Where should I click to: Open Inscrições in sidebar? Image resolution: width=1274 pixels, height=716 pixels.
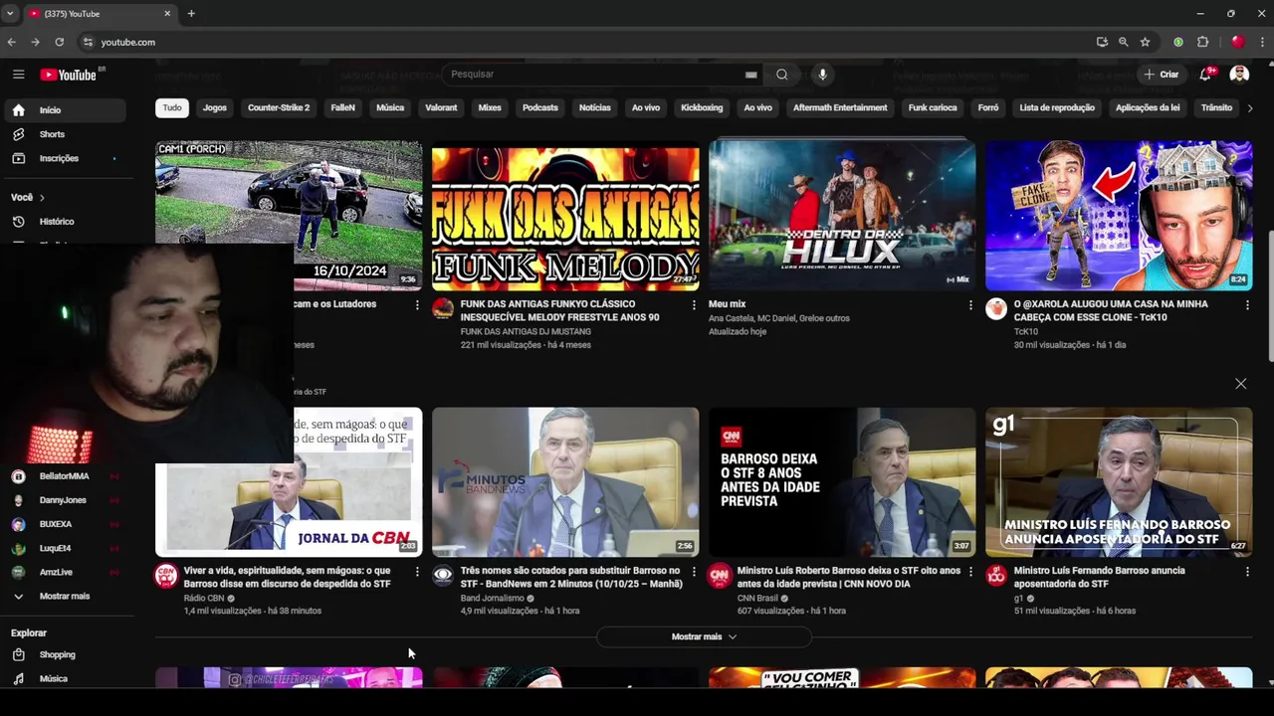point(65,158)
